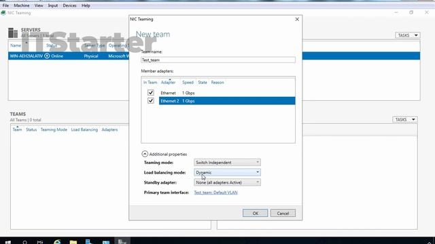Click the Team name input field
The image size is (435, 244).
pos(218,60)
